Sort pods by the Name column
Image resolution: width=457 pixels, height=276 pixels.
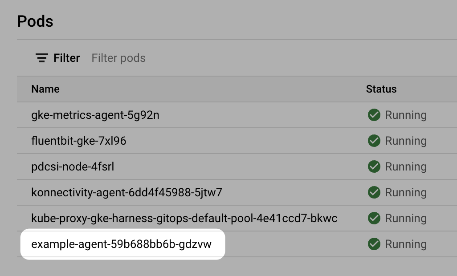coord(45,89)
